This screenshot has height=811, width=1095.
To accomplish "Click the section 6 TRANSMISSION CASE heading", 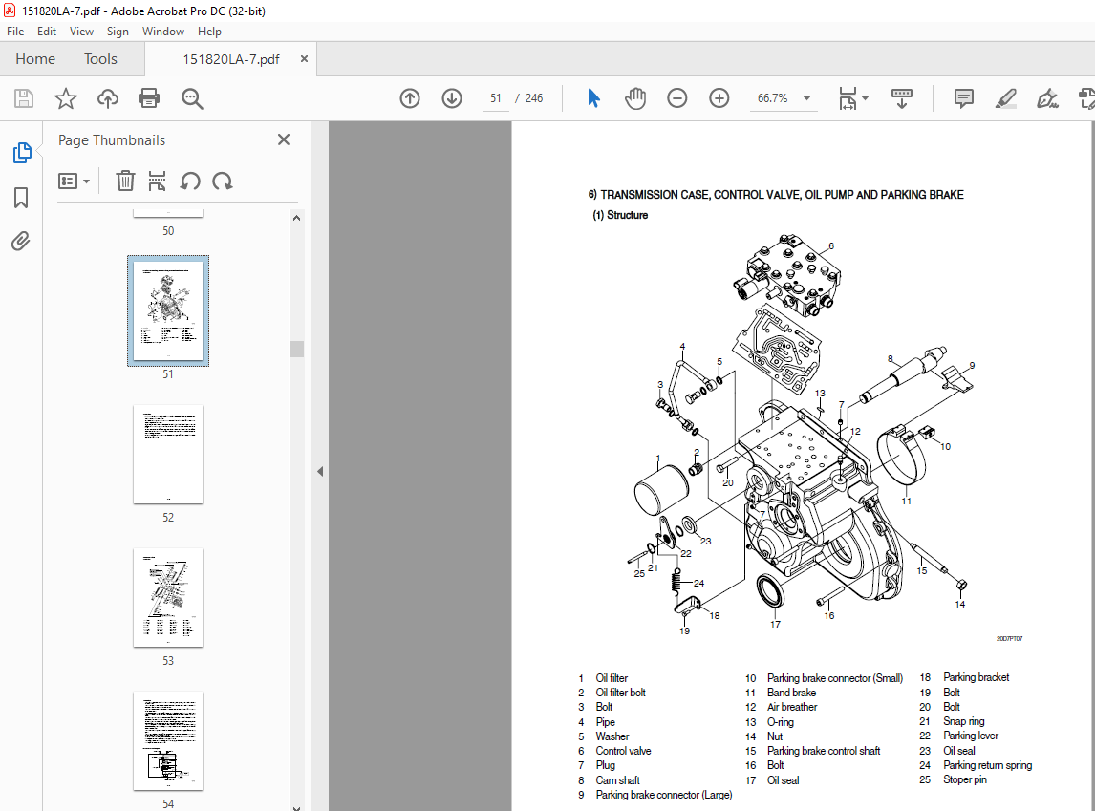I will coord(776,195).
